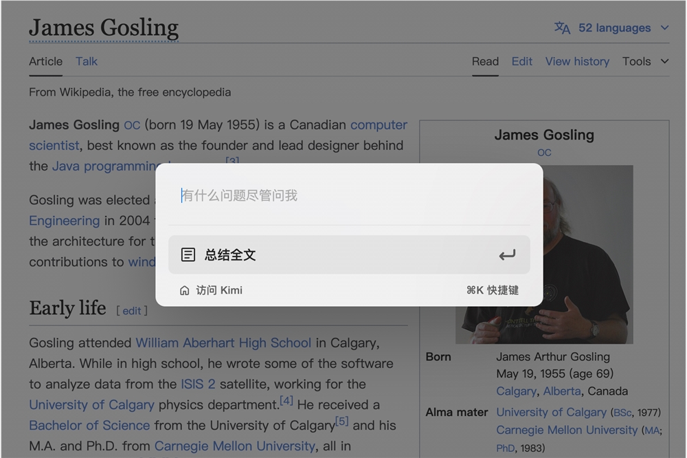Click the PhD link in the infobox
This screenshot has width=687, height=458.
505,448
